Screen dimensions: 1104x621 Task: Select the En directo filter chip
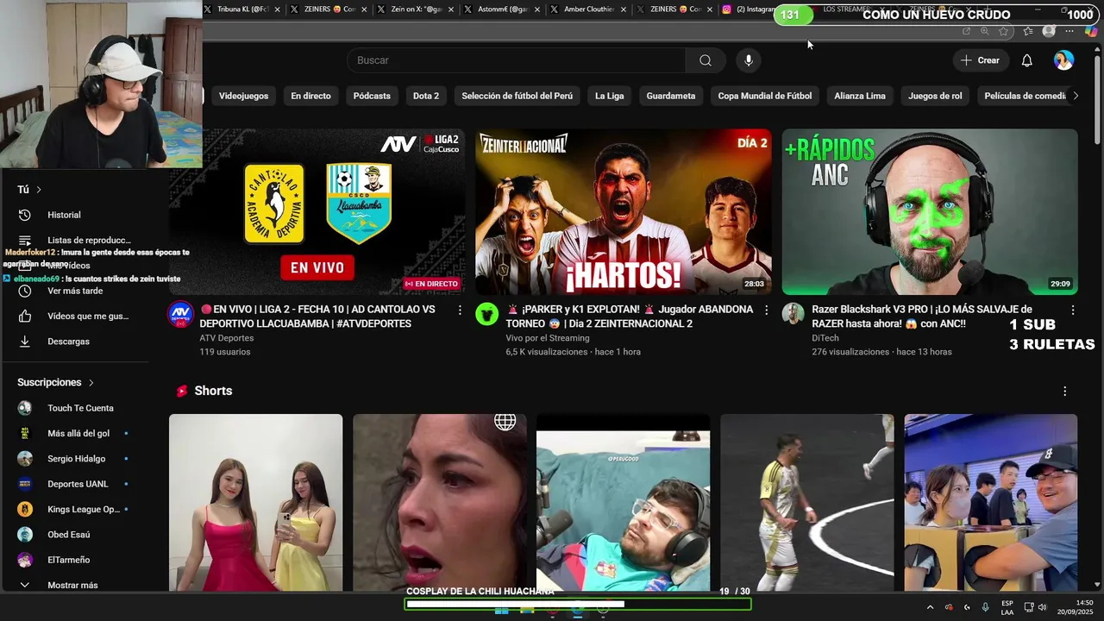pyautogui.click(x=310, y=96)
